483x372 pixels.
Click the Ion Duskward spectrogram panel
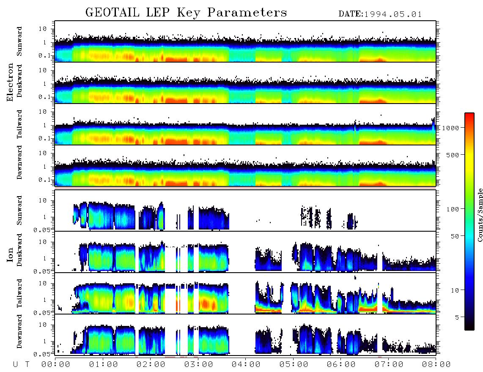pyautogui.click(x=245, y=252)
